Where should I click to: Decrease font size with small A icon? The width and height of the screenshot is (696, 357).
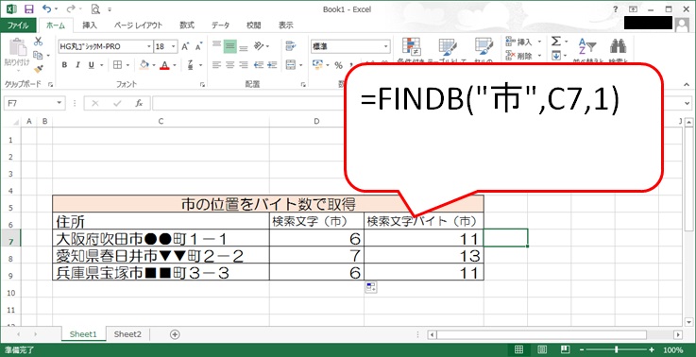click(x=198, y=46)
